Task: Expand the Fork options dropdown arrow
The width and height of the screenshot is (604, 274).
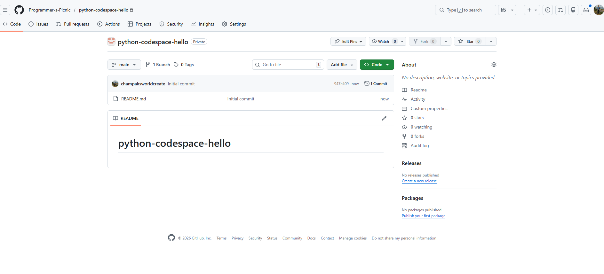Action: point(446,41)
